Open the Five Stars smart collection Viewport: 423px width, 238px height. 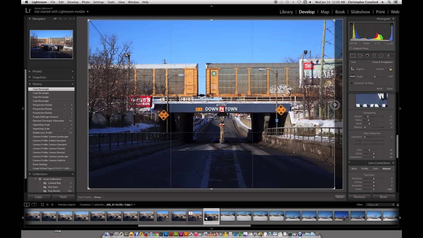click(53, 187)
